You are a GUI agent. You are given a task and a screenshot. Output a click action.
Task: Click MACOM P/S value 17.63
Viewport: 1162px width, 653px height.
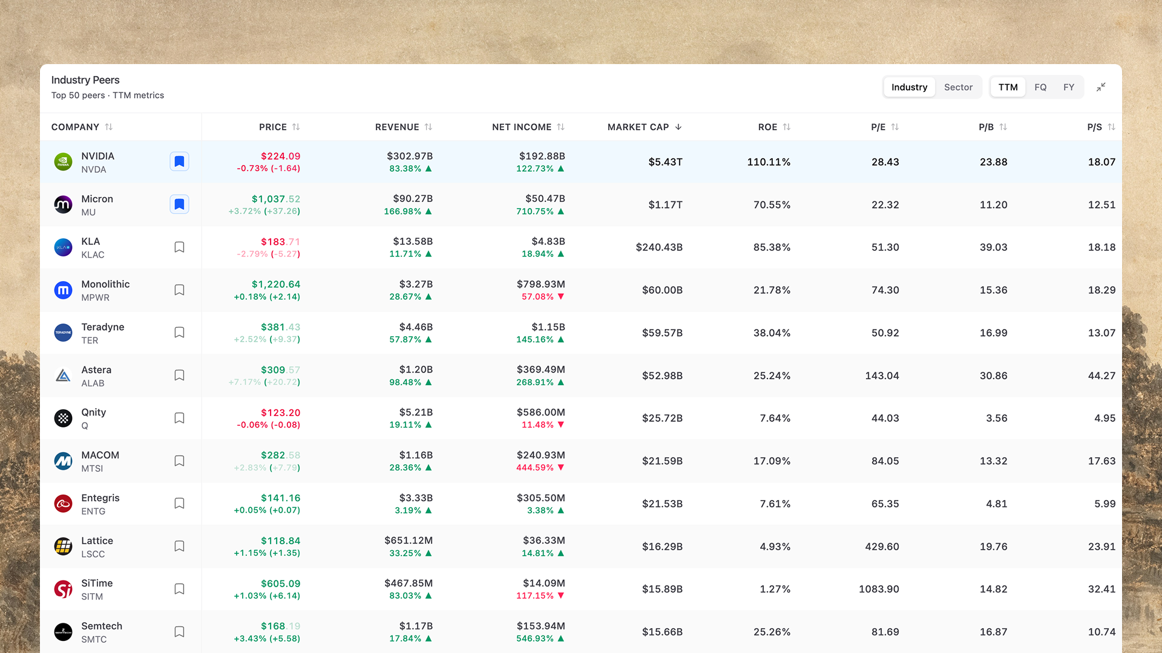point(1102,461)
